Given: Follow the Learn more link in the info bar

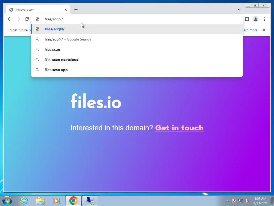Looking at the screenshot, I should (250, 30).
